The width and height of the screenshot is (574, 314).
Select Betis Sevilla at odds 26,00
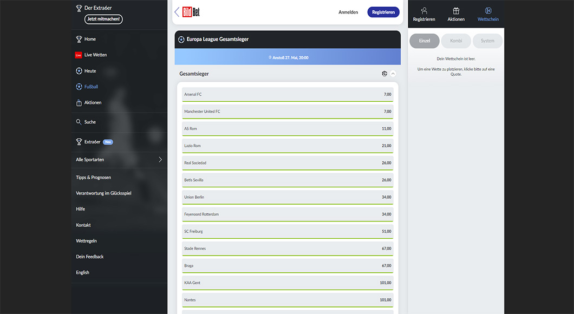(x=288, y=180)
